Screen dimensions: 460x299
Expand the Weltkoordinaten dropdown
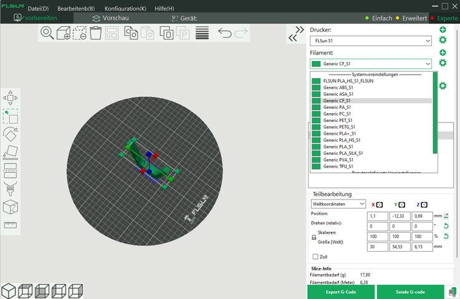(338, 203)
